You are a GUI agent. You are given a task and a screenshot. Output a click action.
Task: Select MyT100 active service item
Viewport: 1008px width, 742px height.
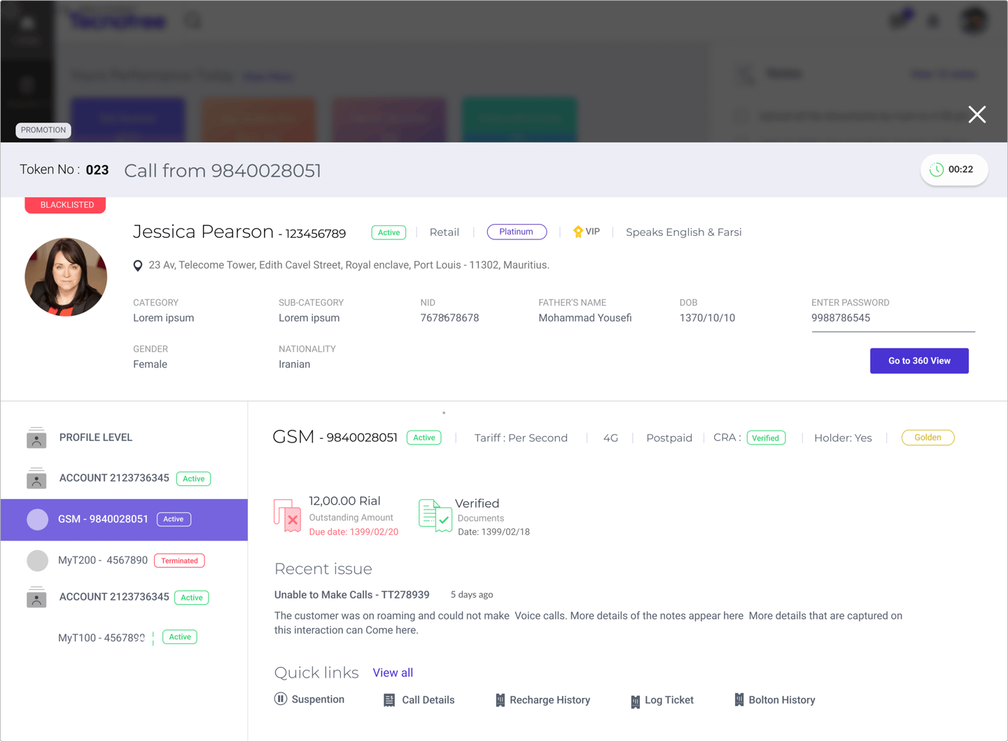coord(101,638)
